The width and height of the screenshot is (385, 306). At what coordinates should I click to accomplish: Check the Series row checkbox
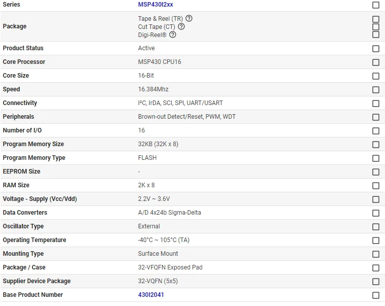point(376,5)
